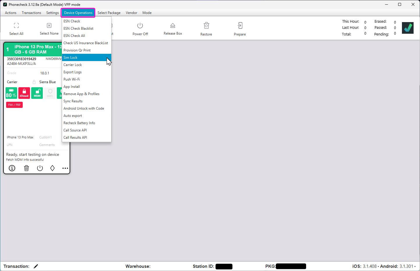
Task: Click the diamond icon on device card
Action: (52, 168)
